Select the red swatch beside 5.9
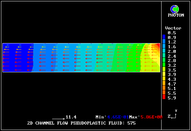Screen dimensions: 191x131 [164, 97]
